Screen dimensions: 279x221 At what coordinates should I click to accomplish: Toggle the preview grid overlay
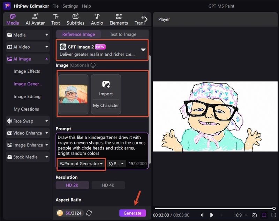tap(264, 215)
